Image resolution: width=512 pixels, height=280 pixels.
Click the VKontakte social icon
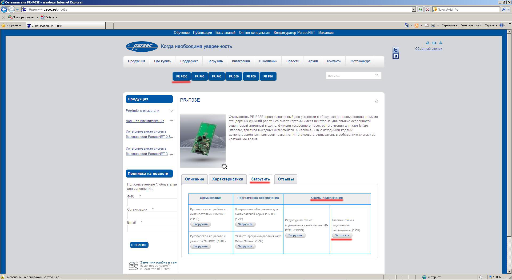point(396,56)
